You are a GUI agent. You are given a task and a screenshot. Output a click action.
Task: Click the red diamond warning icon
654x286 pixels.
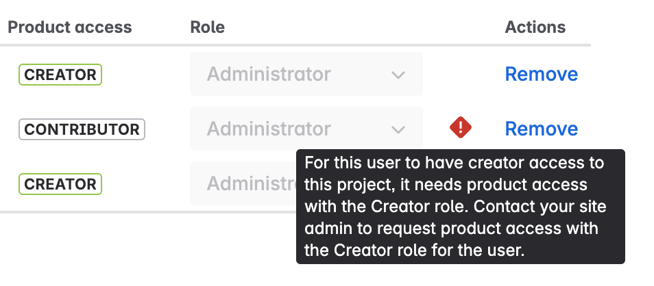[461, 127]
